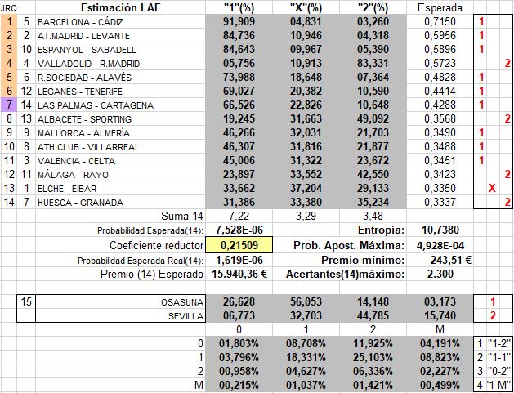Image resolution: width=514 pixels, height=393 pixels.
Task: Click OSASUNA's 56,053 probability cell
Action: pos(306,301)
